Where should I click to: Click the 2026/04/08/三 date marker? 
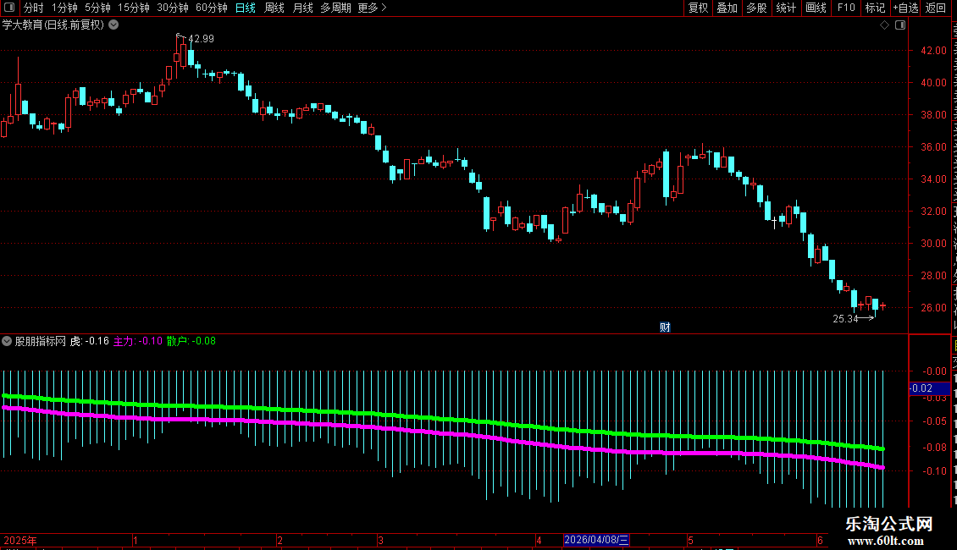tap(596, 540)
